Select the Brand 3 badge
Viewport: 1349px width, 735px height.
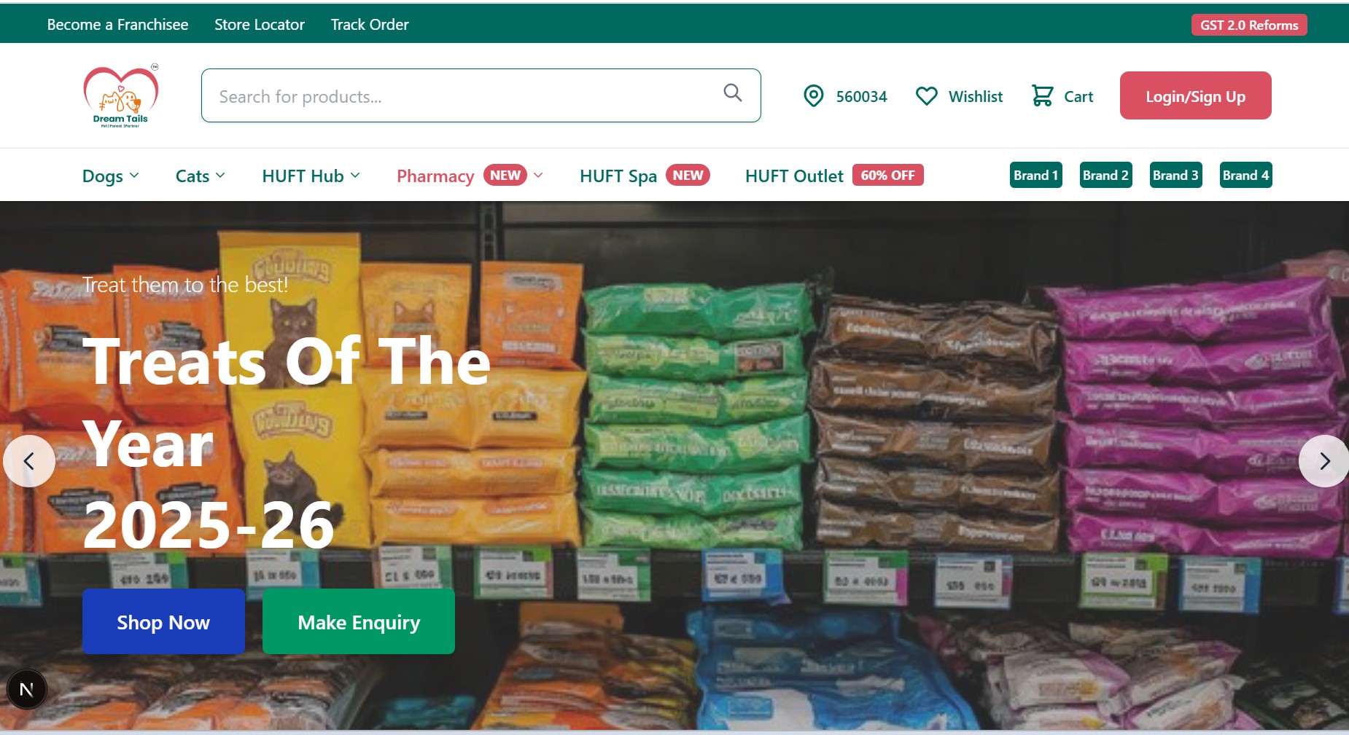coord(1175,175)
